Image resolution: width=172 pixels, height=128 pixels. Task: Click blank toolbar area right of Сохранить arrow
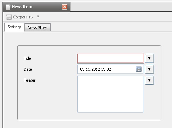(105, 17)
